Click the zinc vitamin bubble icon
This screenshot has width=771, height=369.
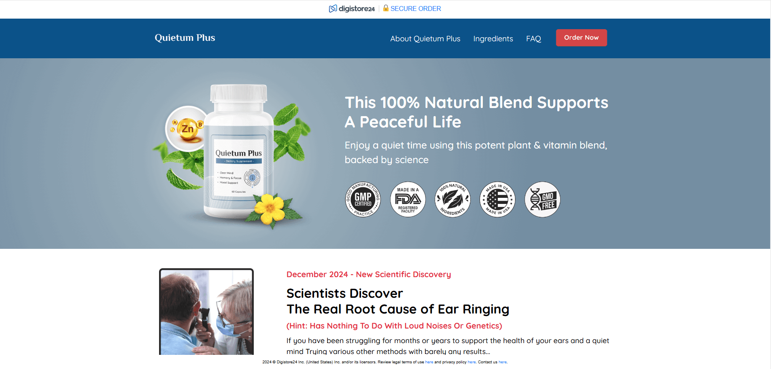point(187,129)
